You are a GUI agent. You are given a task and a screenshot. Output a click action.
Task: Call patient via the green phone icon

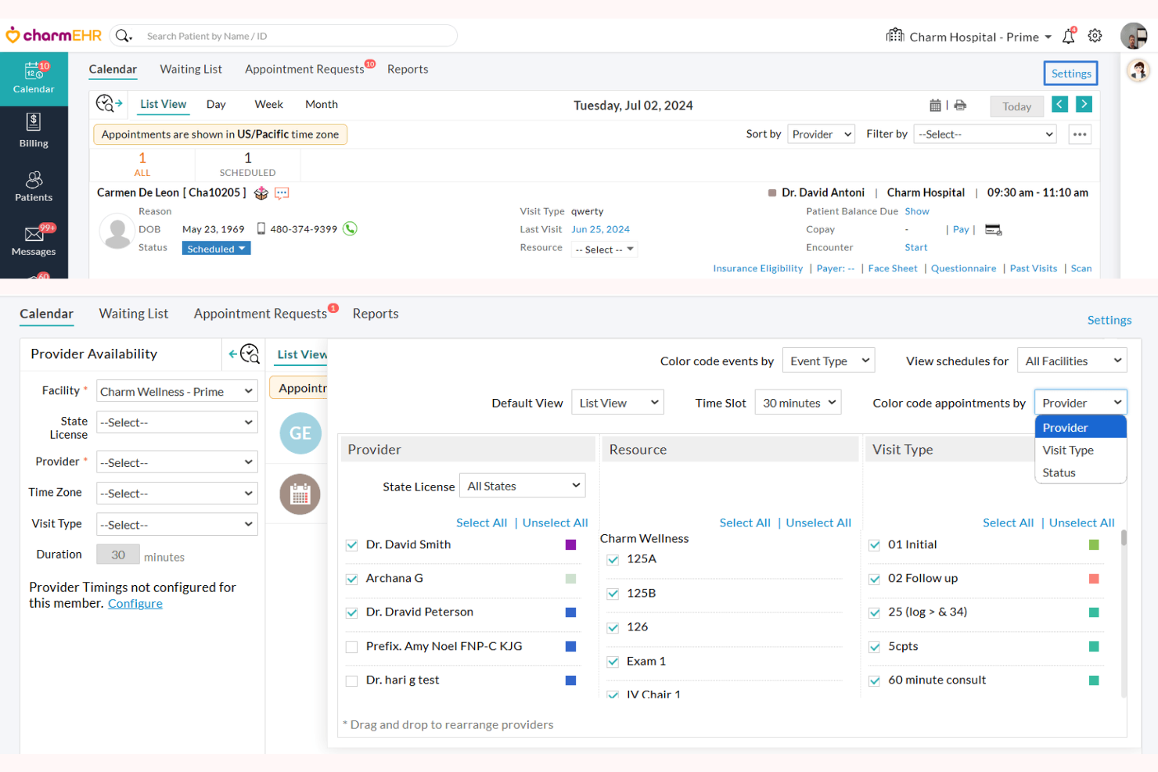click(x=350, y=228)
